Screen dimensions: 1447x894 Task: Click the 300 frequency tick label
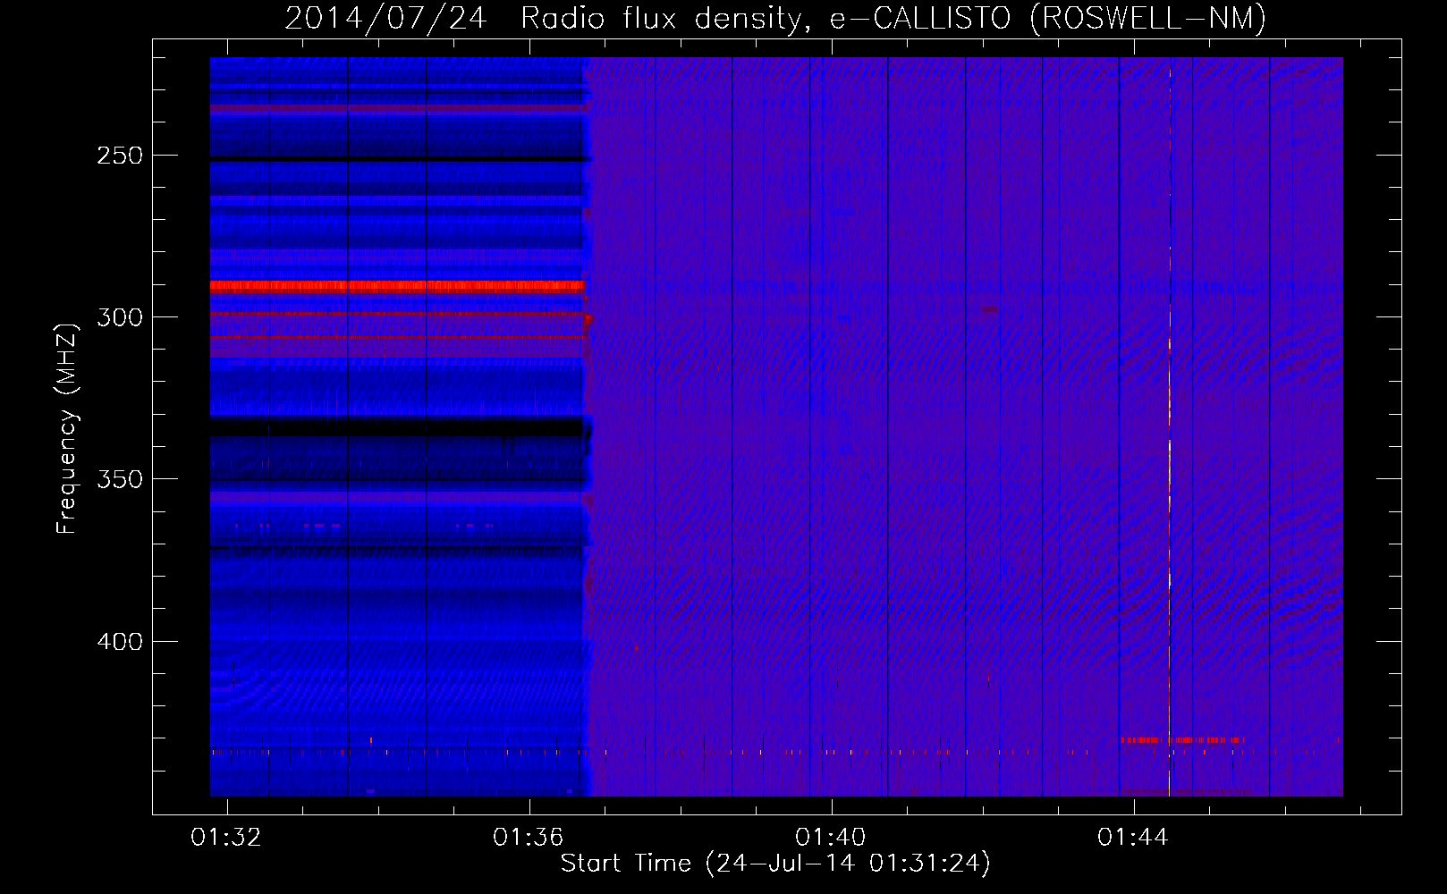[x=120, y=317]
